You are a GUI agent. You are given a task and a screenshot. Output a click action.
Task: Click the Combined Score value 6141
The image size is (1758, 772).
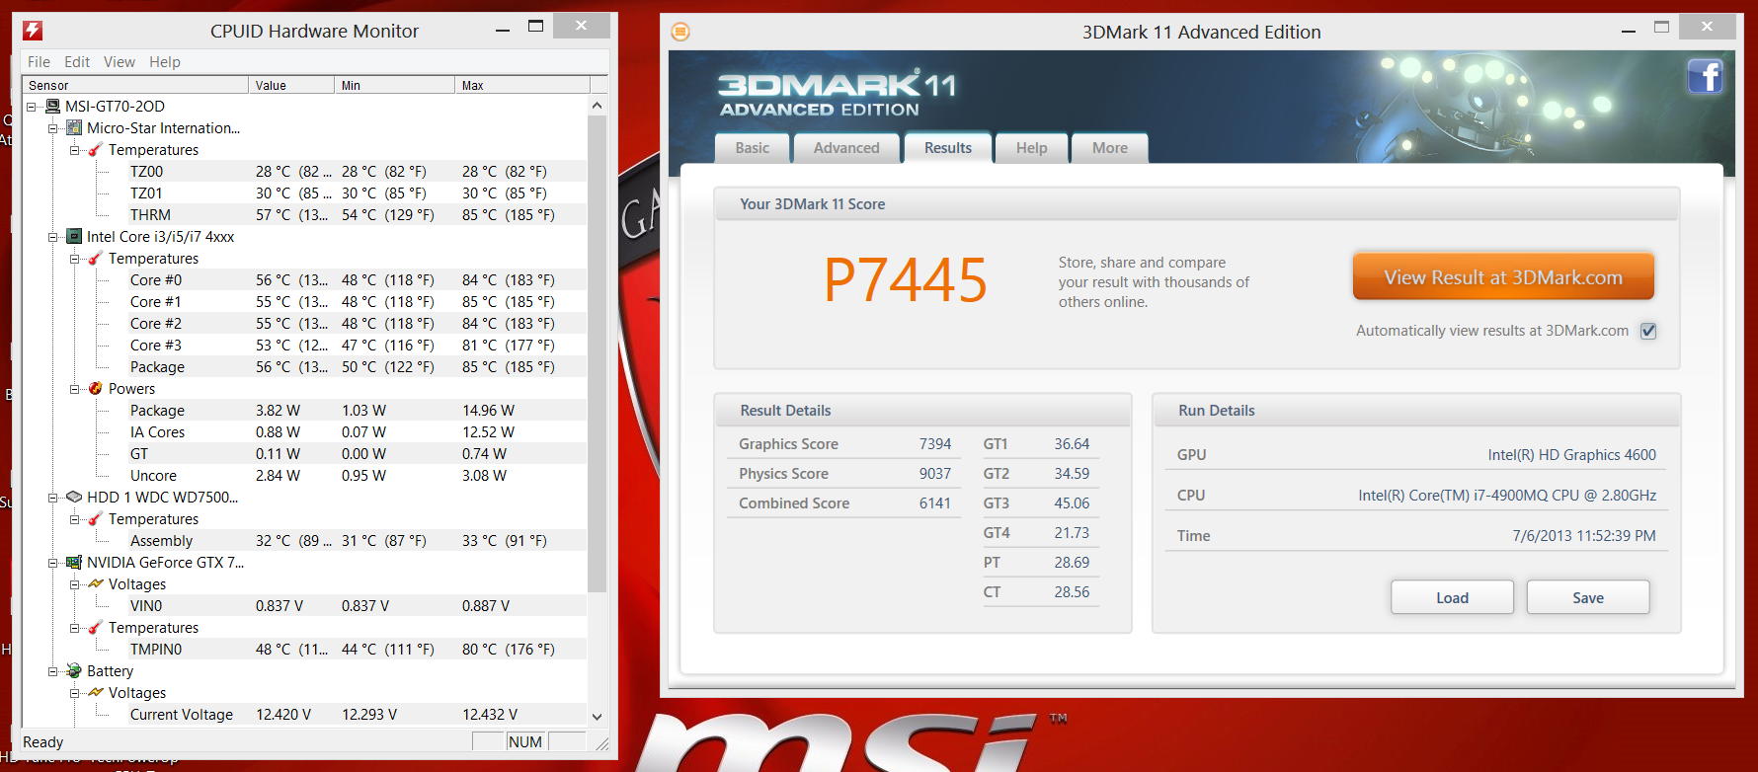[x=934, y=503]
